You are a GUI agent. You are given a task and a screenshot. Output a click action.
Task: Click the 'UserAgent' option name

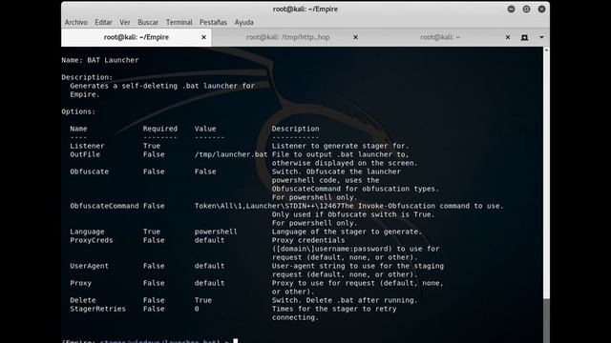tap(89, 266)
